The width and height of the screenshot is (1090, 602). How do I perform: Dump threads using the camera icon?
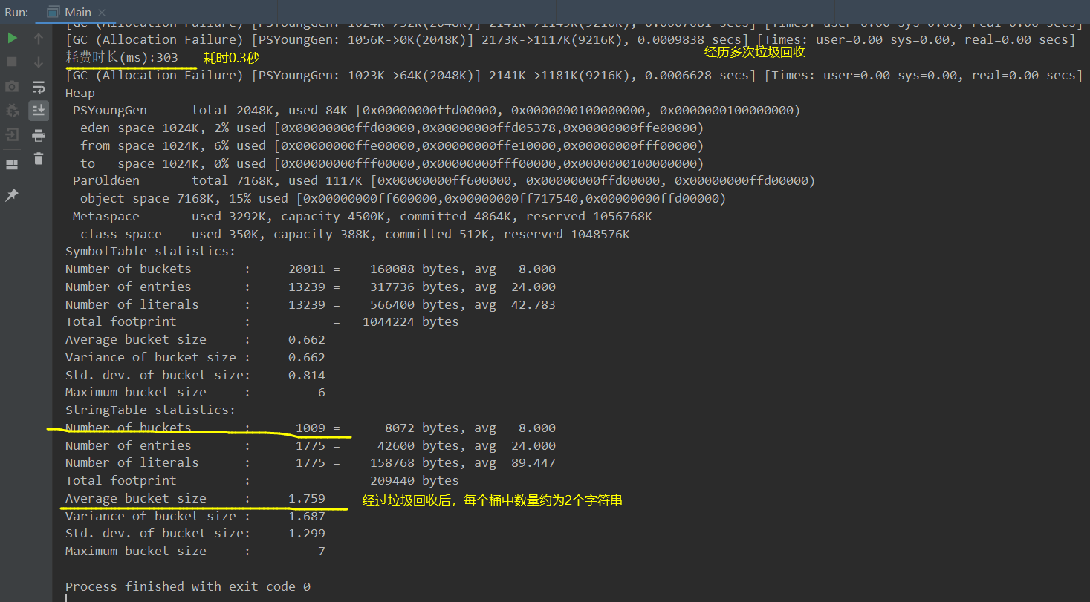tap(12, 87)
